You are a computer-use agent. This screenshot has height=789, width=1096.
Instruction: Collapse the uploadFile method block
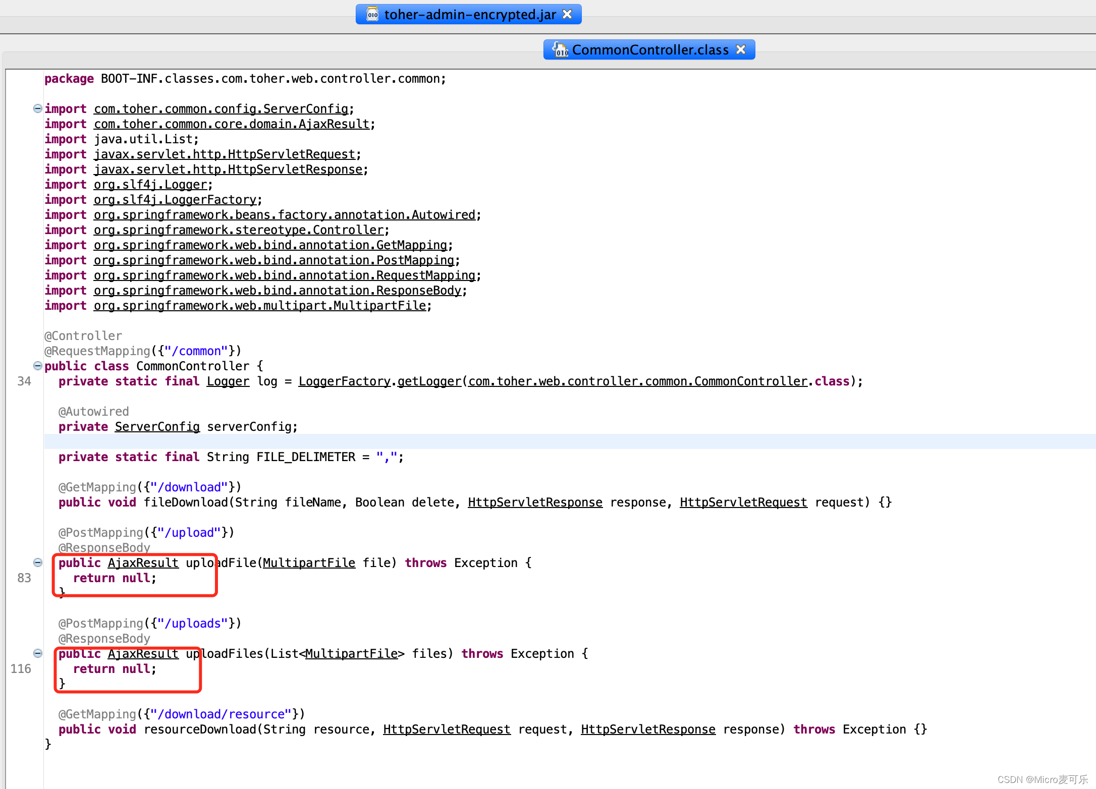point(37,562)
